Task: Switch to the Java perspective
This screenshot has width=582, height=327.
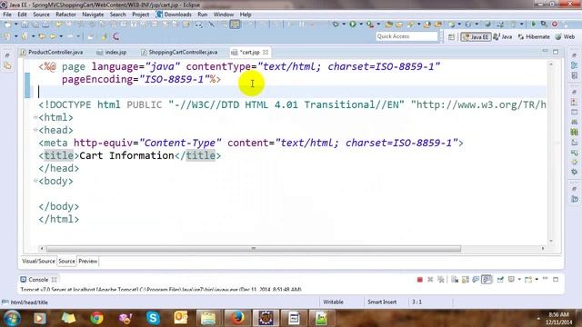Action: coord(503,36)
